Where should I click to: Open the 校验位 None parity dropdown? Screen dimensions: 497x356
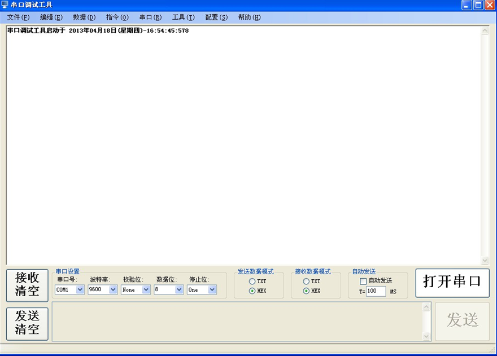coord(146,289)
